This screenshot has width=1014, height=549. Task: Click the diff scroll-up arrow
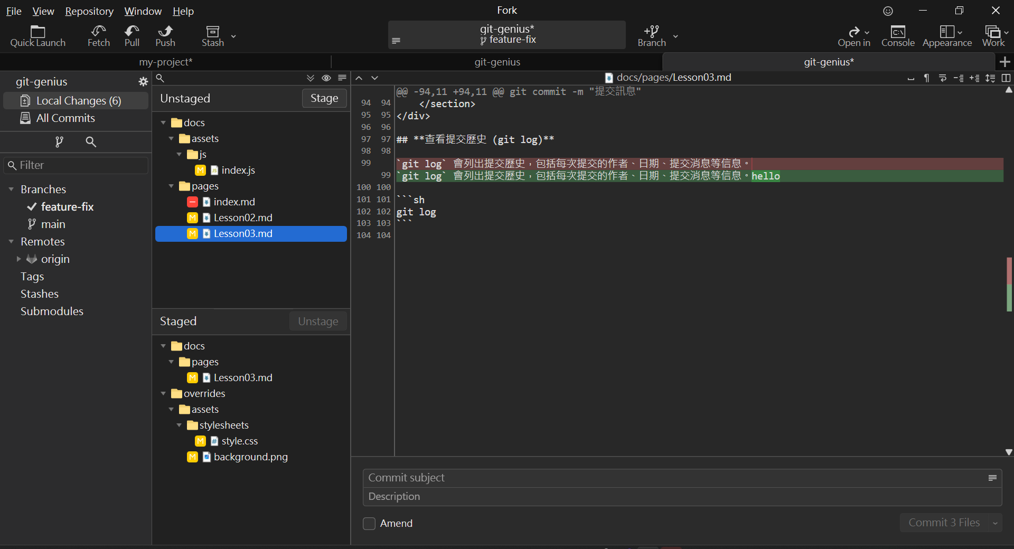click(x=1009, y=90)
